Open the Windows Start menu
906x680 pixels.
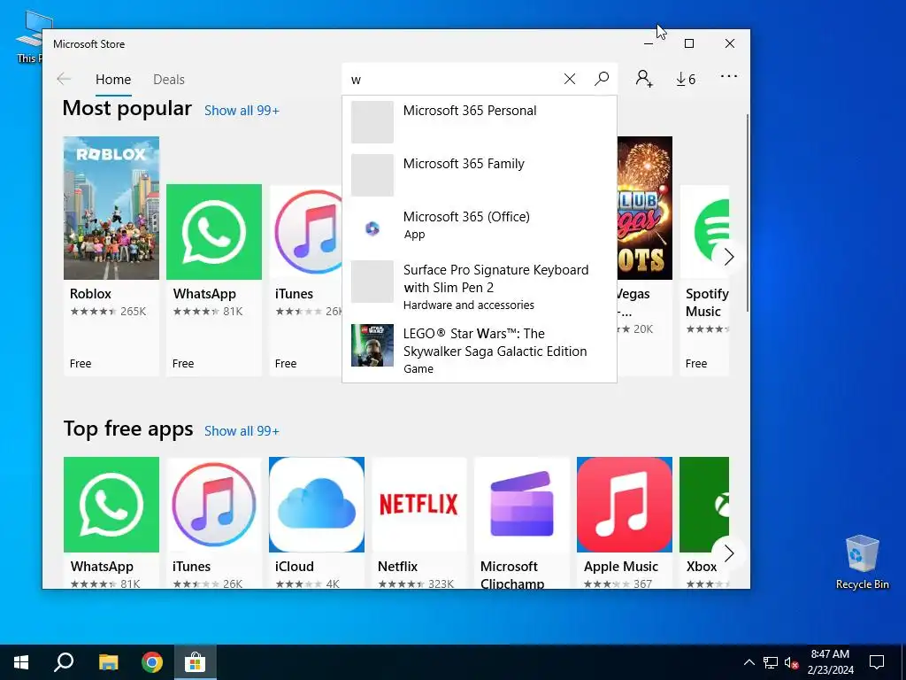tap(21, 662)
